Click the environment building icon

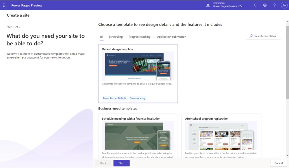pos(208,5)
